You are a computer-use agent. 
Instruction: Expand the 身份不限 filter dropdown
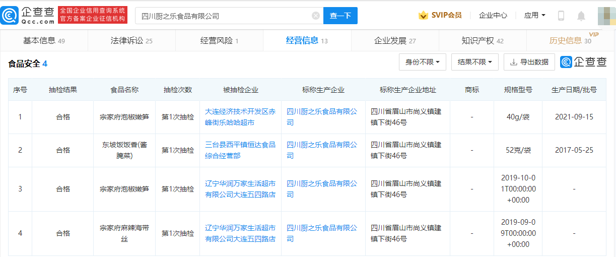tap(423, 62)
